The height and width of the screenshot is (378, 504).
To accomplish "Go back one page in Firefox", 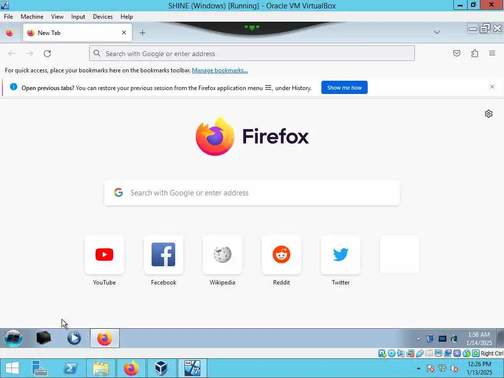I will click(x=12, y=53).
